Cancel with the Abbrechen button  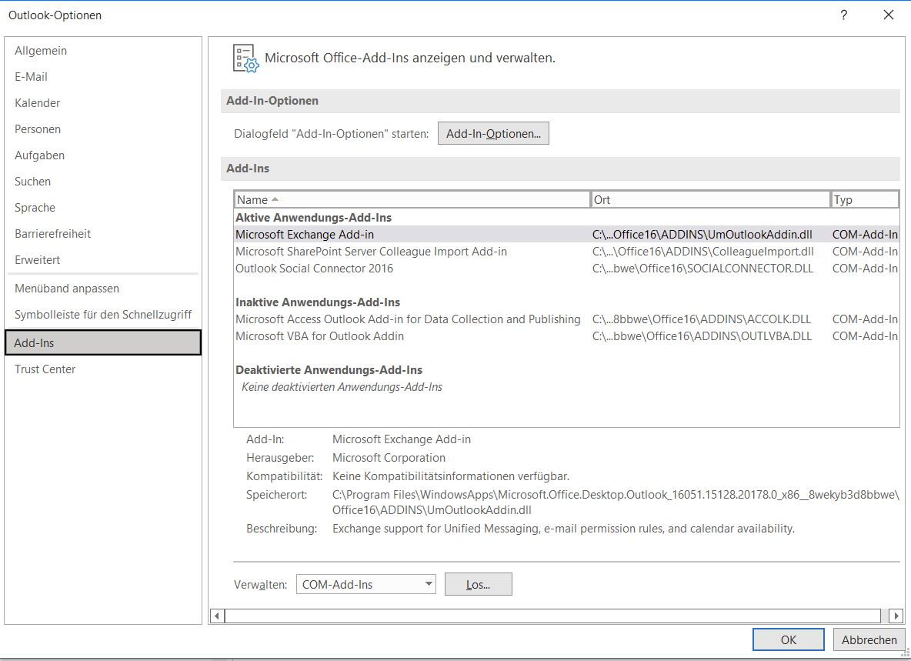(869, 639)
